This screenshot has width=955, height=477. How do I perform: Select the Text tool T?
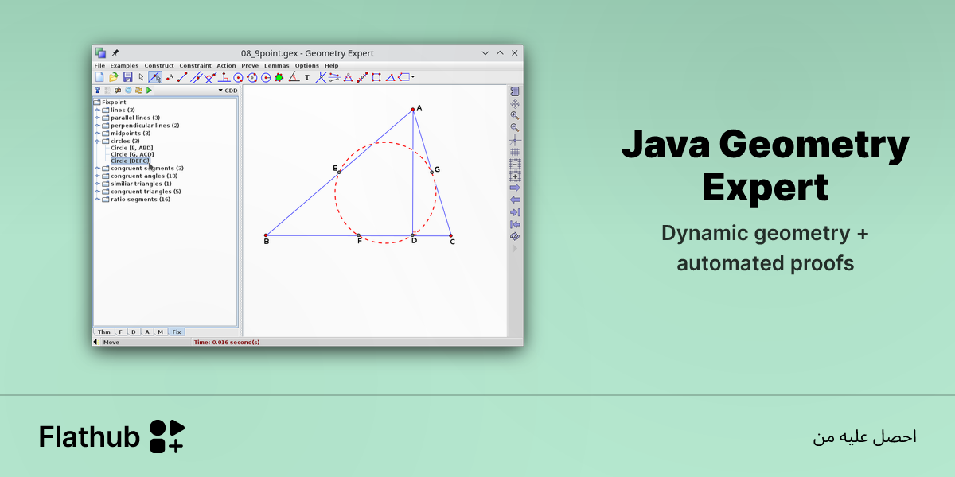tap(307, 77)
